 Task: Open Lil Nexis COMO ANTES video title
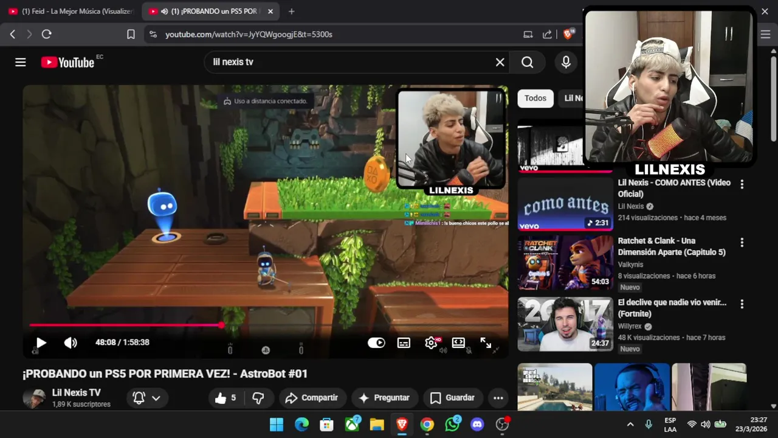674,188
